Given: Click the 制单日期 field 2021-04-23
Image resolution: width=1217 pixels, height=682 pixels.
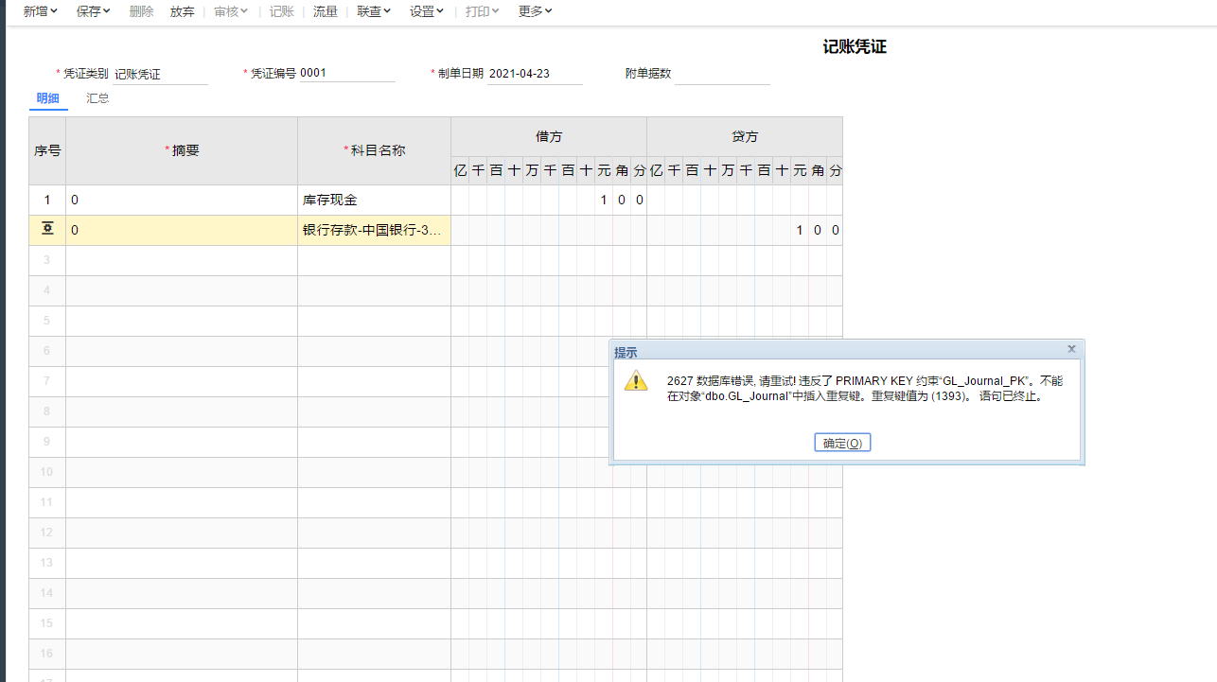Looking at the screenshot, I should [535, 74].
